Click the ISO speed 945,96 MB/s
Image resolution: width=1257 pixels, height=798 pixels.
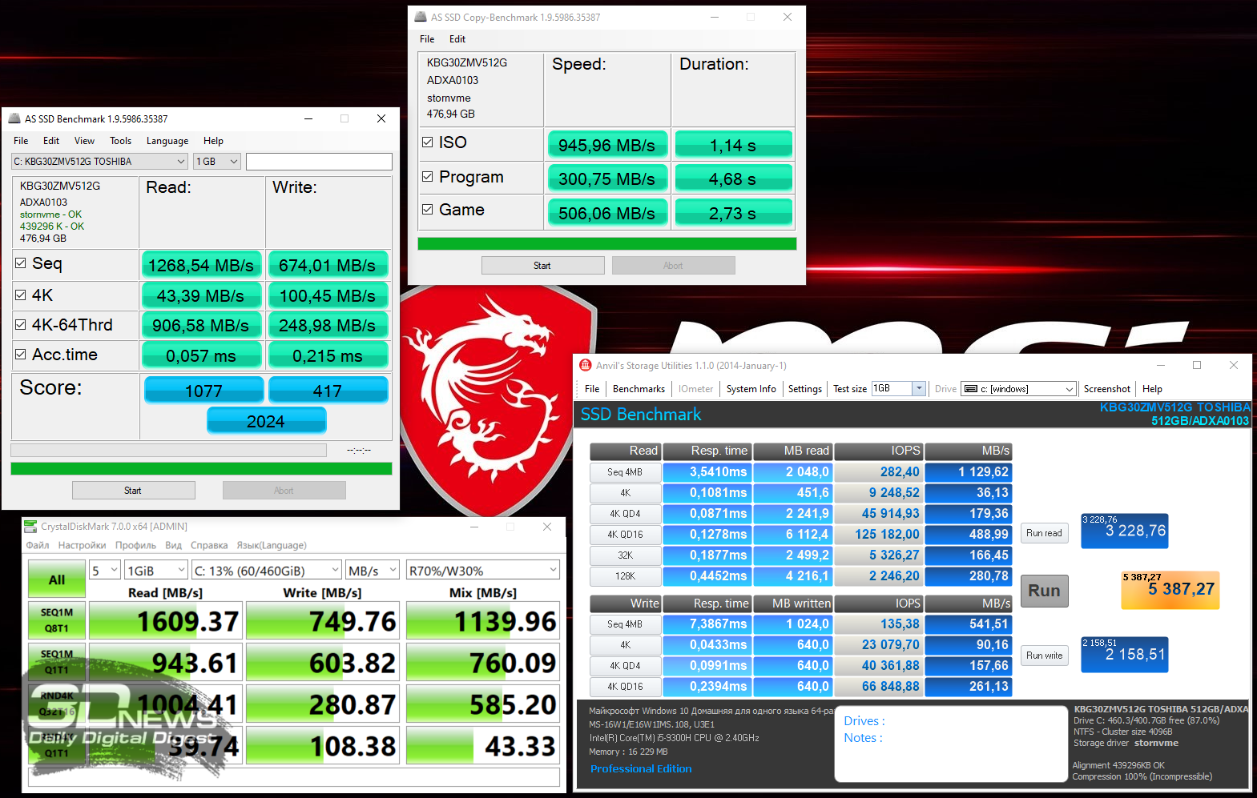[607, 145]
